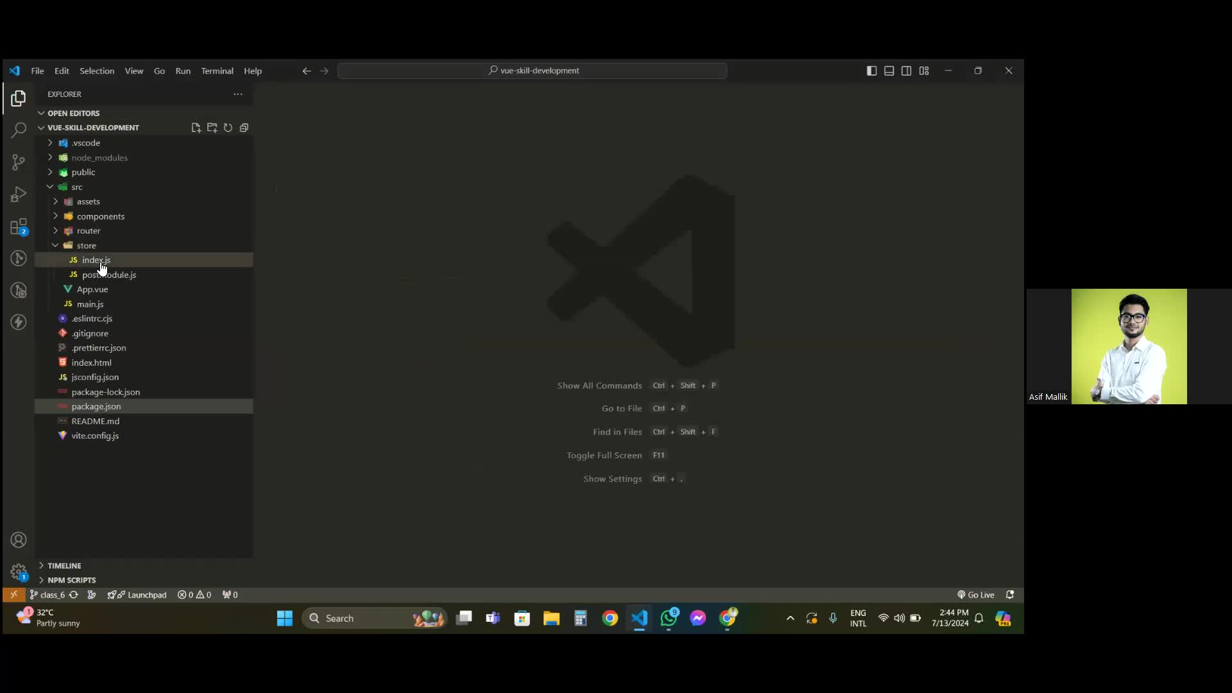Open index.js in store folder
Image resolution: width=1232 pixels, height=693 pixels.
tap(144, 260)
